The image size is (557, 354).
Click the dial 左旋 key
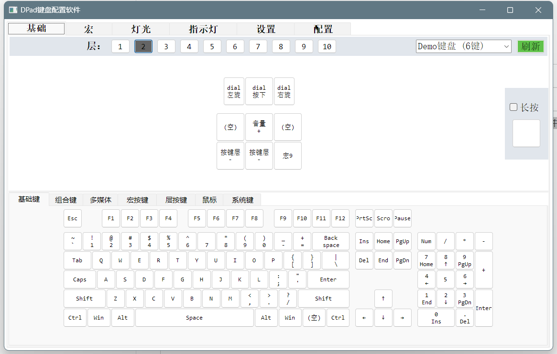[234, 91]
